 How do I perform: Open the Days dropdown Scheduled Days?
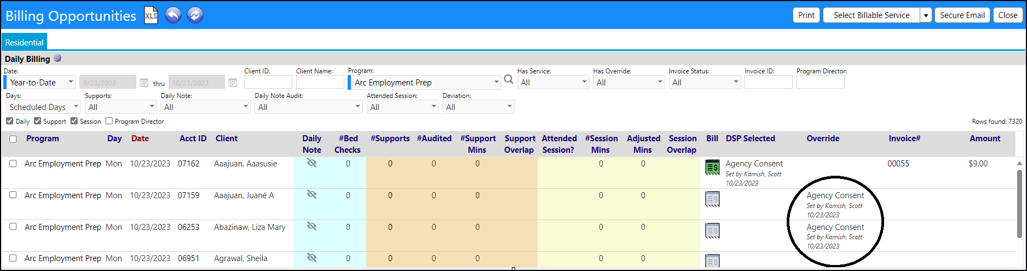tap(43, 107)
